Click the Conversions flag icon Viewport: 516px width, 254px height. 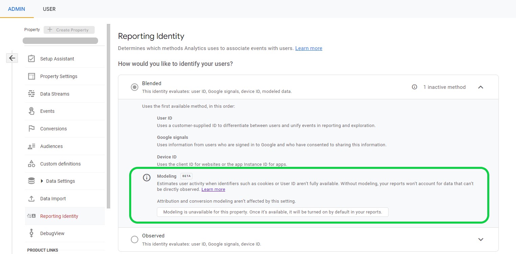click(x=31, y=129)
